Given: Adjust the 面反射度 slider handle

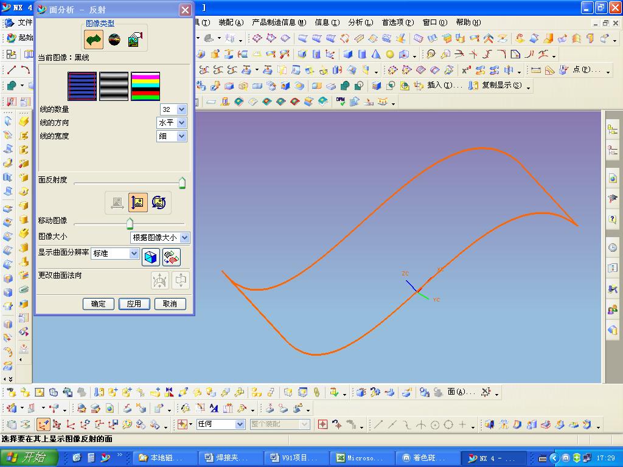Looking at the screenshot, I should 182,182.
